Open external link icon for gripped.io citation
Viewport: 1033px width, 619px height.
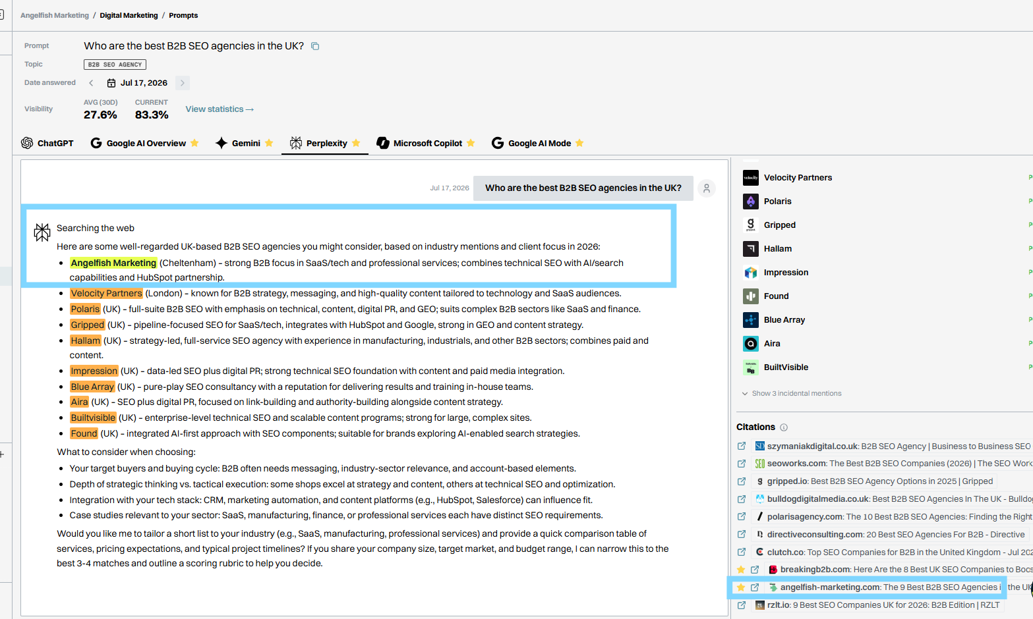pos(742,481)
